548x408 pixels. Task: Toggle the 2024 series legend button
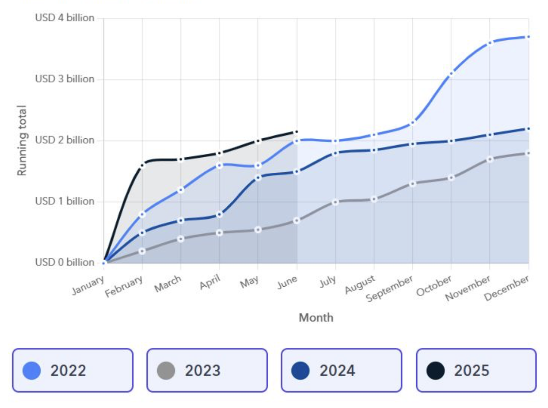342,370
